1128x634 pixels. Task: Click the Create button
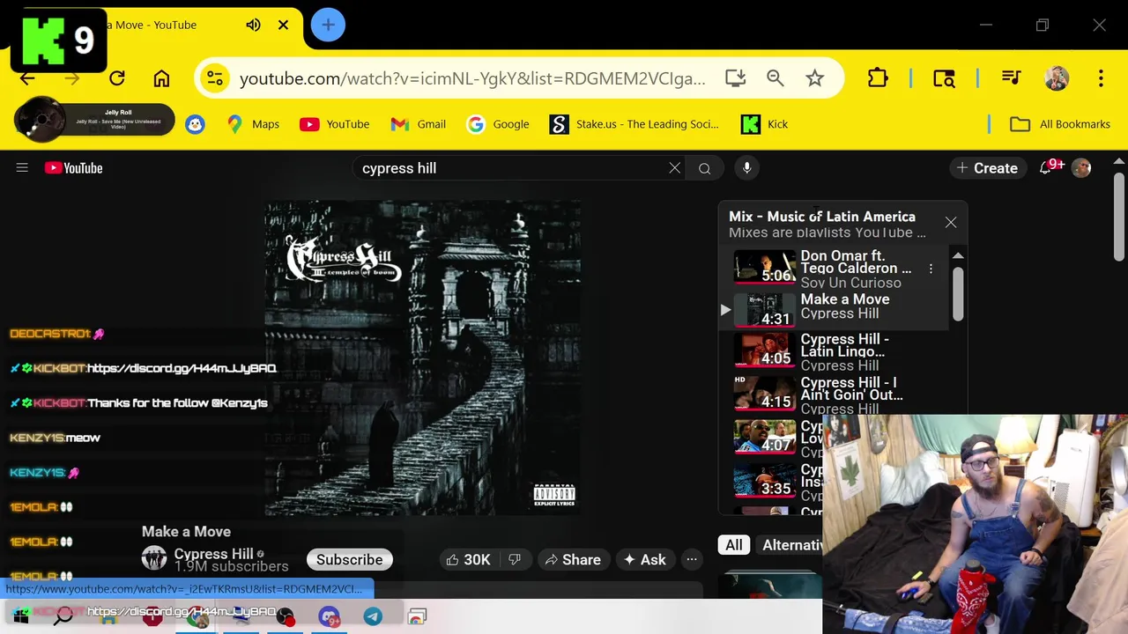click(x=987, y=168)
